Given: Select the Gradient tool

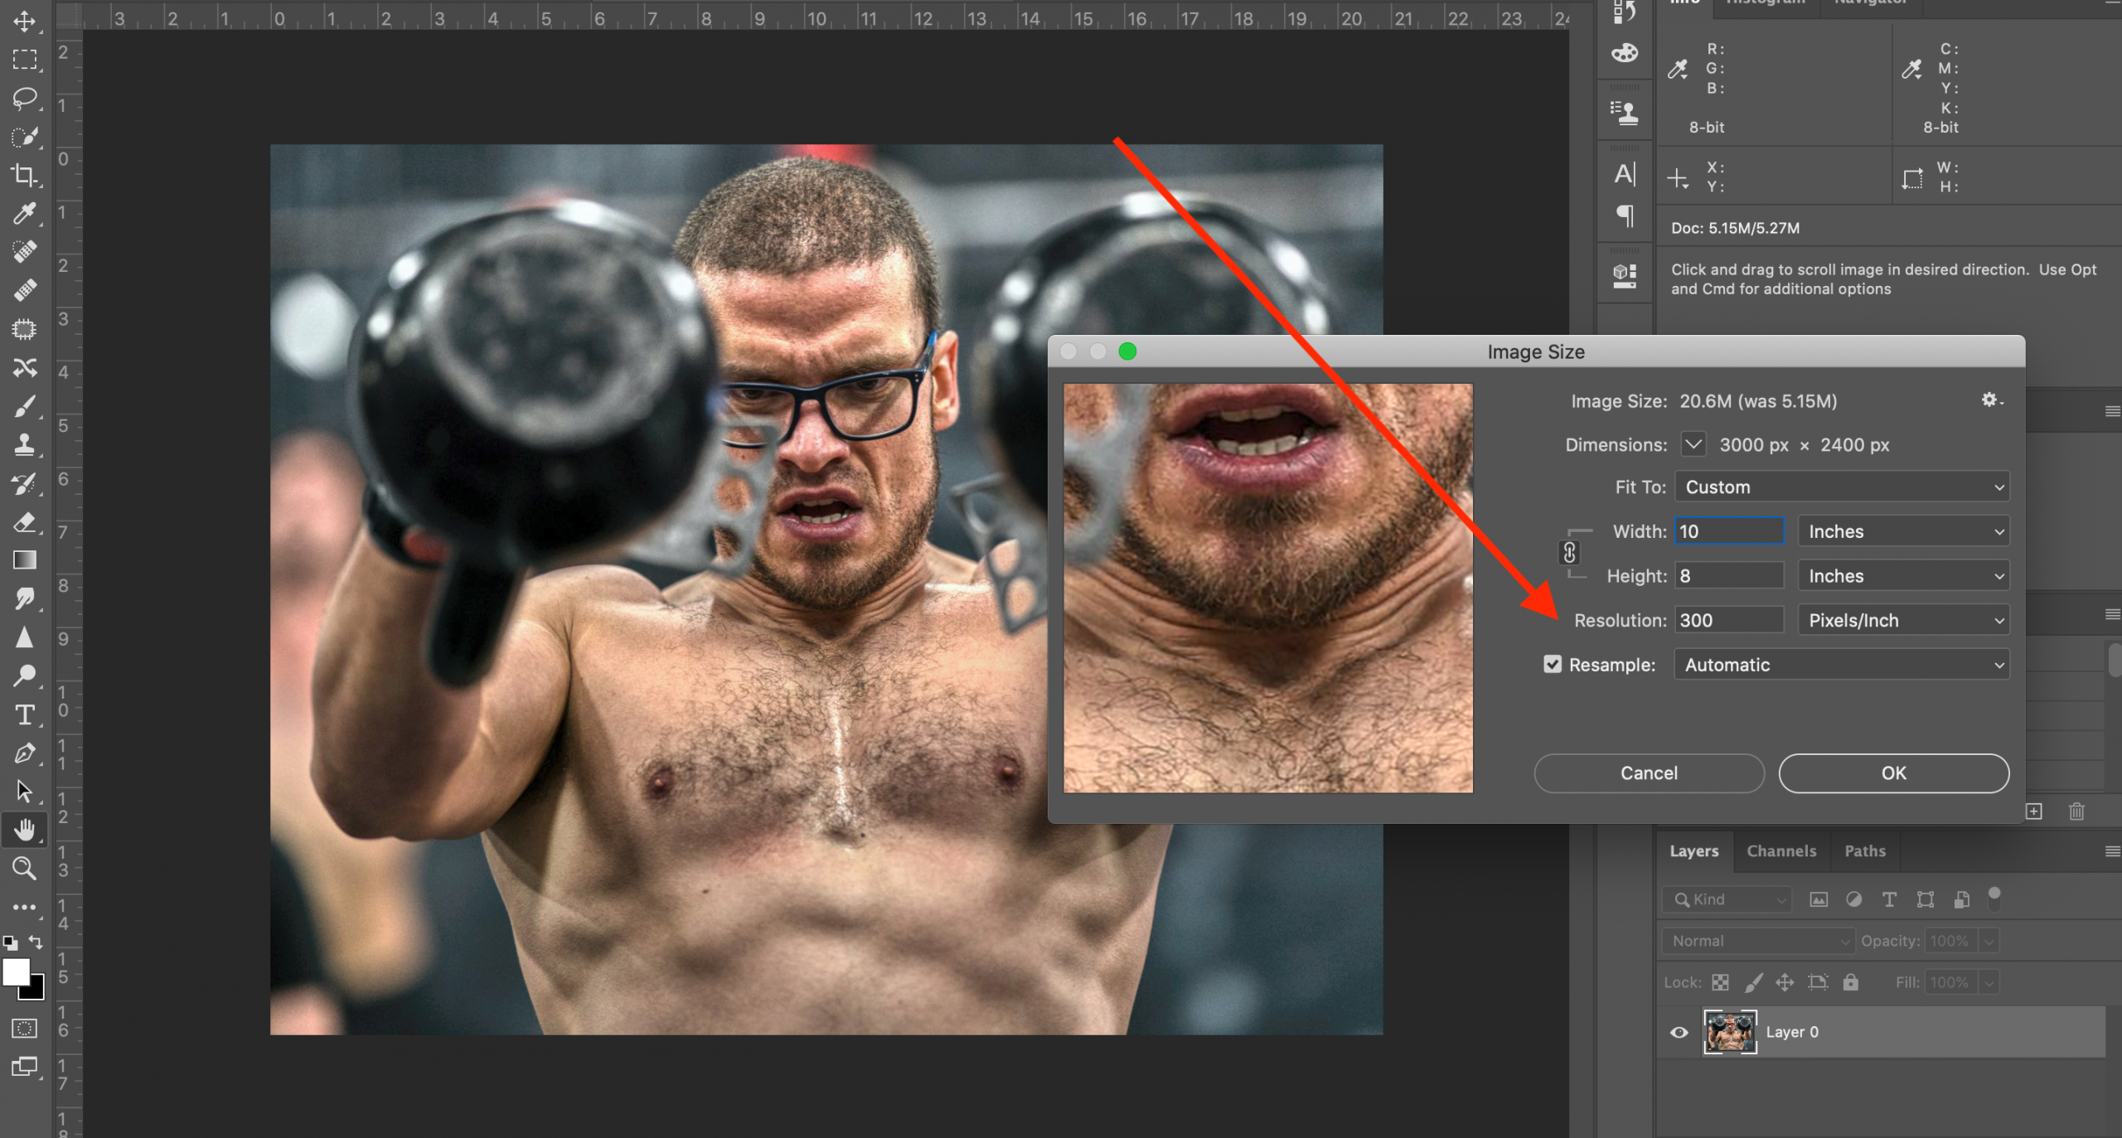Looking at the screenshot, I should pos(24,560).
